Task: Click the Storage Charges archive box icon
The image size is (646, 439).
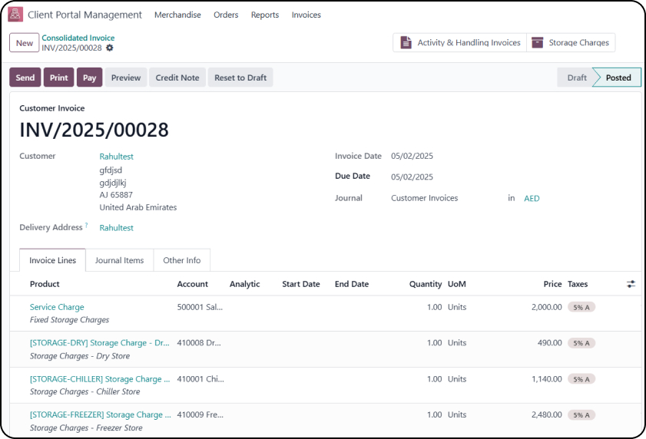Action: click(x=537, y=43)
